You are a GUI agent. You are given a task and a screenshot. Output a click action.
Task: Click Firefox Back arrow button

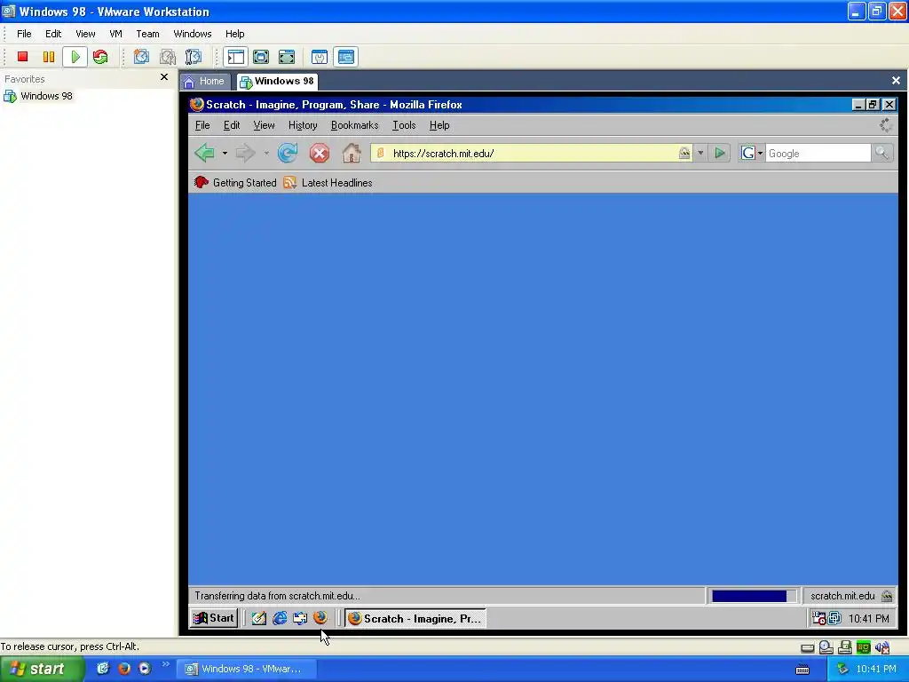click(205, 153)
